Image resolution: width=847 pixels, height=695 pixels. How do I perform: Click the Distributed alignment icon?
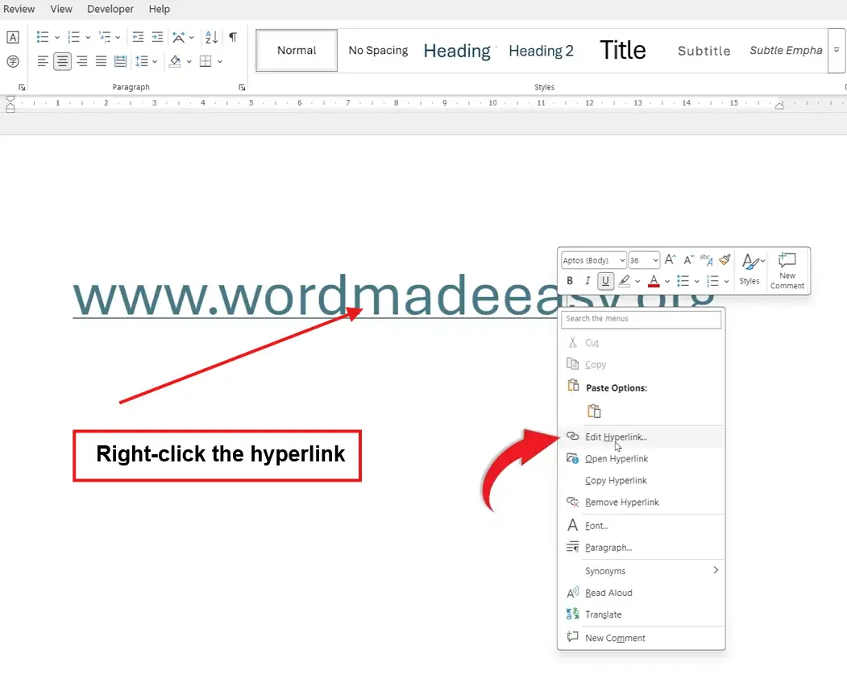click(120, 61)
